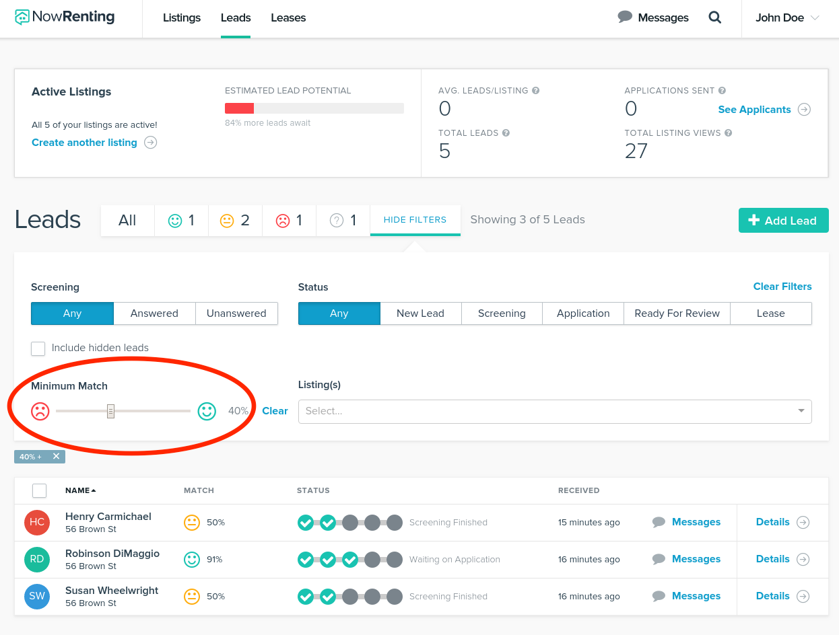Select Screening filter Any
Viewport: 839px width, 635px height.
(x=72, y=313)
